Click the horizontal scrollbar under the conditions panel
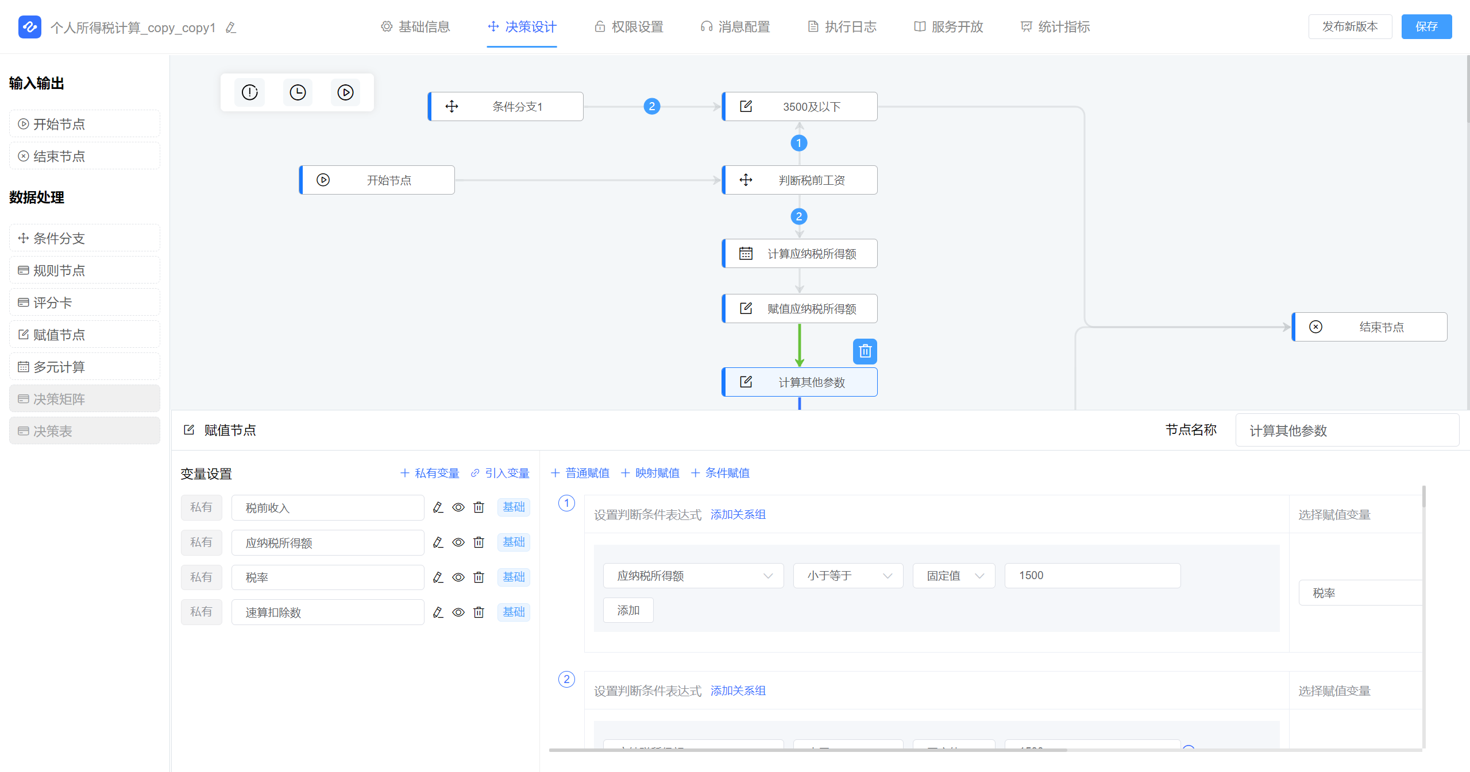This screenshot has height=772, width=1470. pos(807,750)
